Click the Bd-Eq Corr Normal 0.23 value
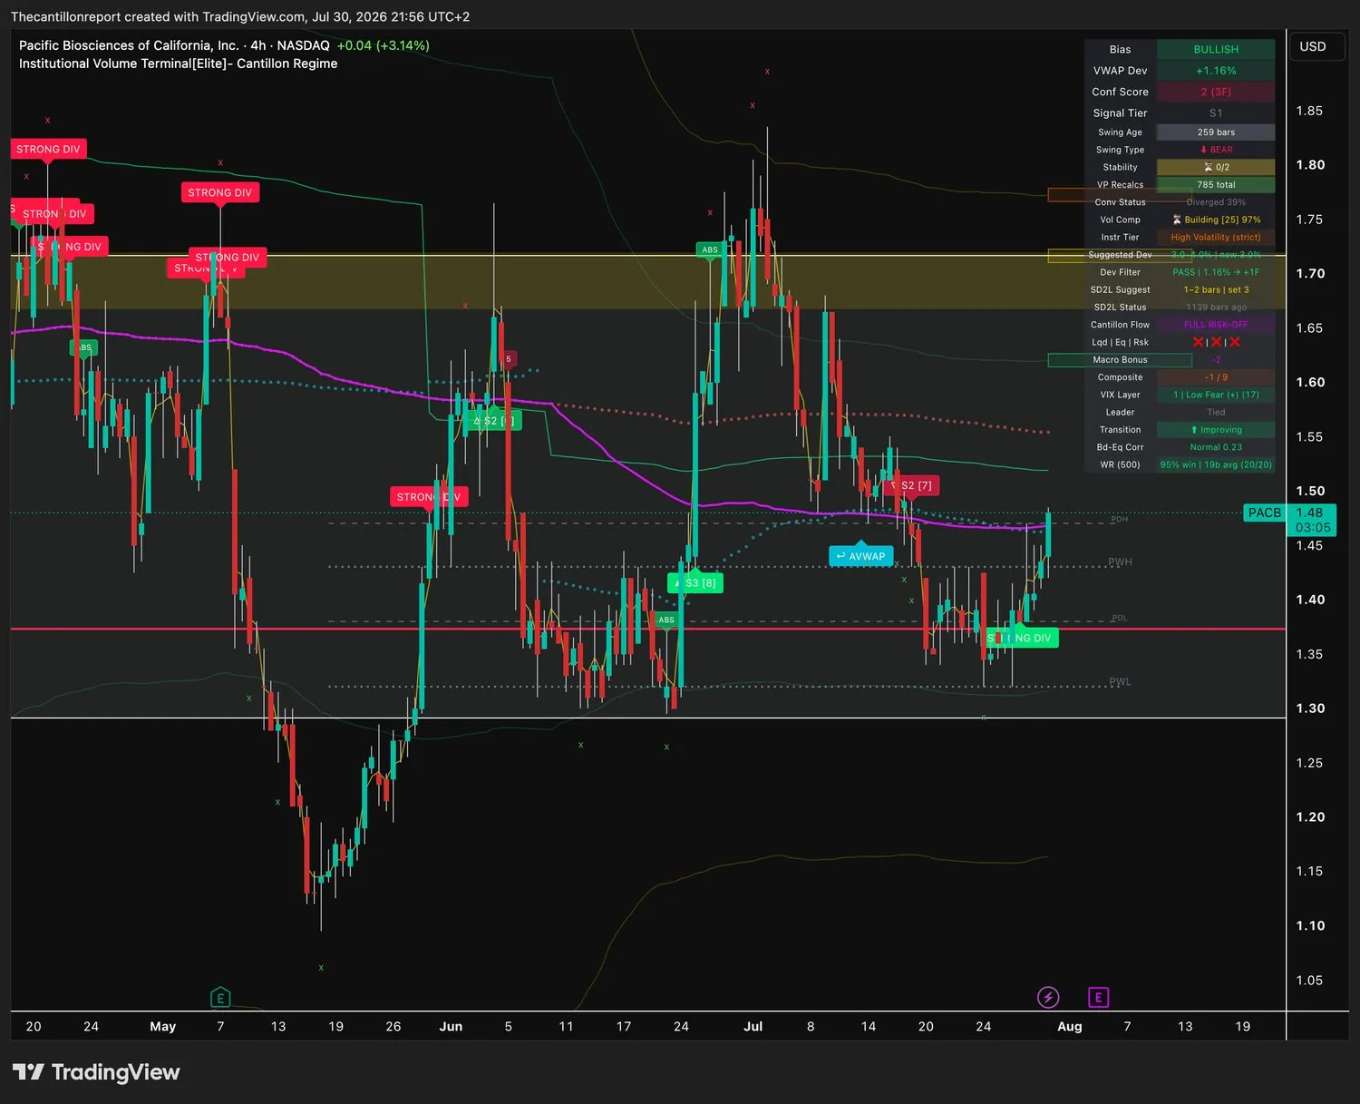This screenshot has width=1360, height=1104. click(1216, 447)
